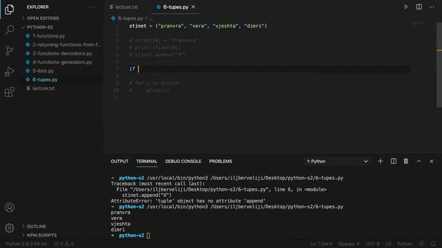Close the terminal panel
This screenshot has width=442, height=248.
click(x=431, y=161)
